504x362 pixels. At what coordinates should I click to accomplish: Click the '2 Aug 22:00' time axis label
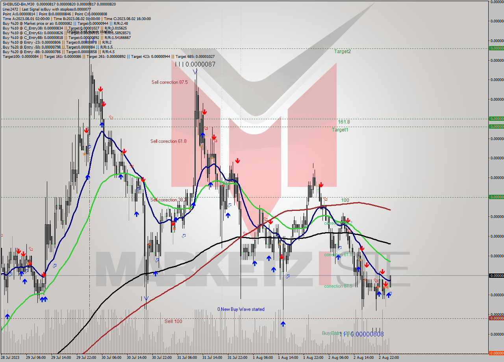click(389, 358)
